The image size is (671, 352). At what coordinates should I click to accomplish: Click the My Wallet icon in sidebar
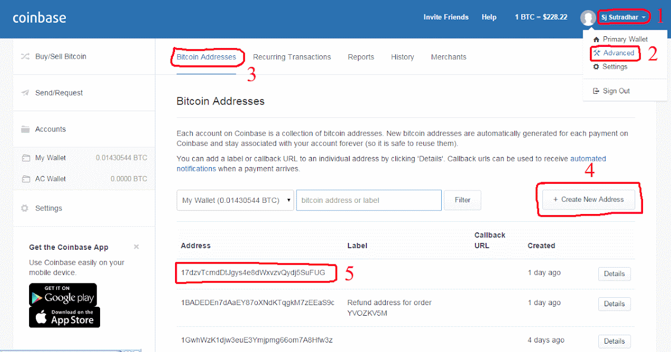tap(25, 158)
